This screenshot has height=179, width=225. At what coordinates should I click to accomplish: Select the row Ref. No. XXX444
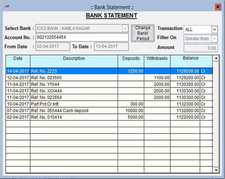pyautogui.click(x=109, y=91)
